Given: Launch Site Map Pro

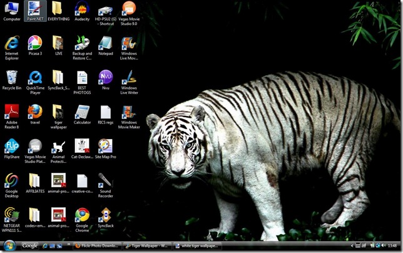Looking at the screenshot, I should click(x=106, y=149).
